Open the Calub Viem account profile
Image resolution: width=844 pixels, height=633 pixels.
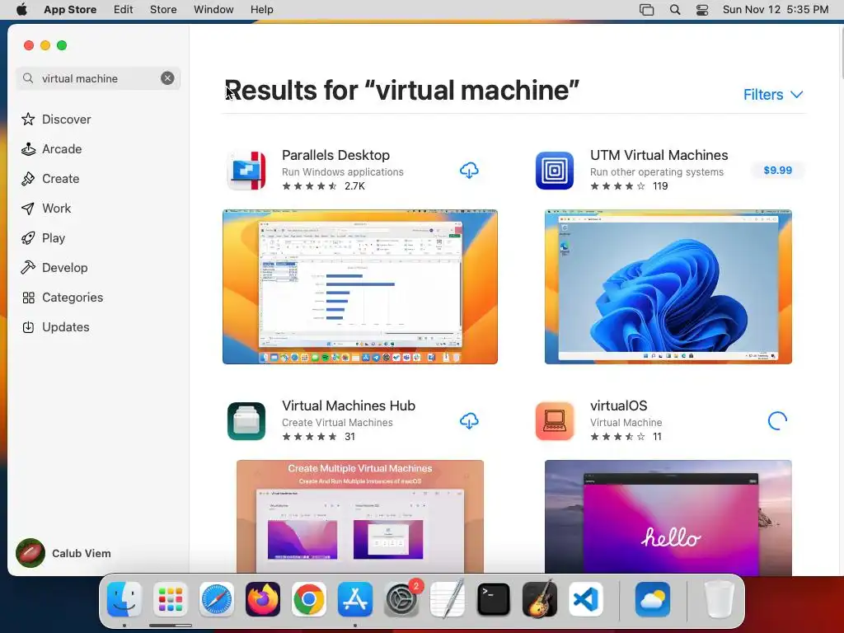point(63,553)
